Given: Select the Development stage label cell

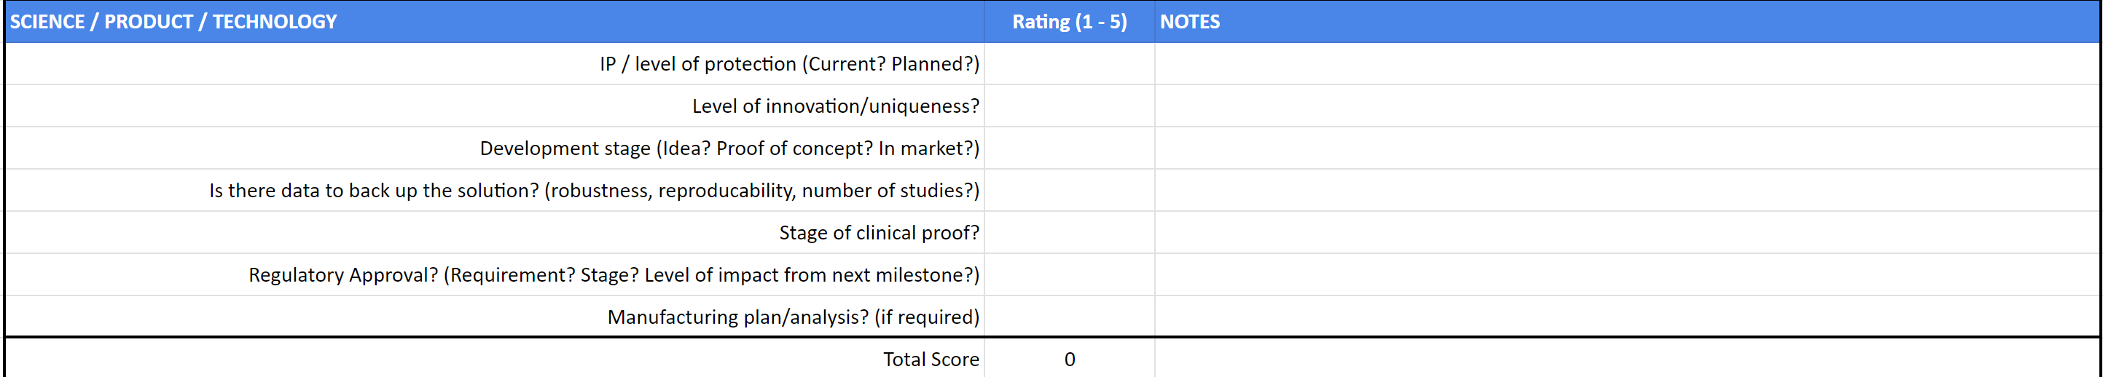Looking at the screenshot, I should [x=728, y=148].
